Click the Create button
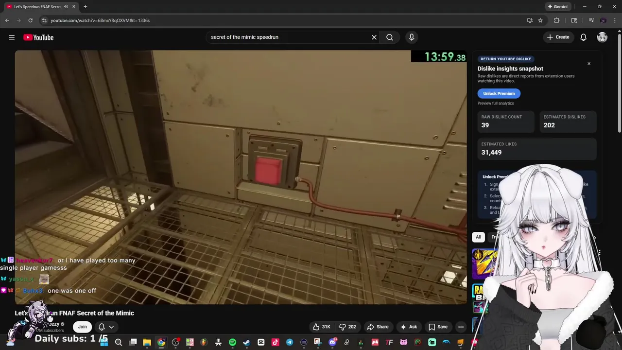The image size is (622, 350). [x=558, y=37]
